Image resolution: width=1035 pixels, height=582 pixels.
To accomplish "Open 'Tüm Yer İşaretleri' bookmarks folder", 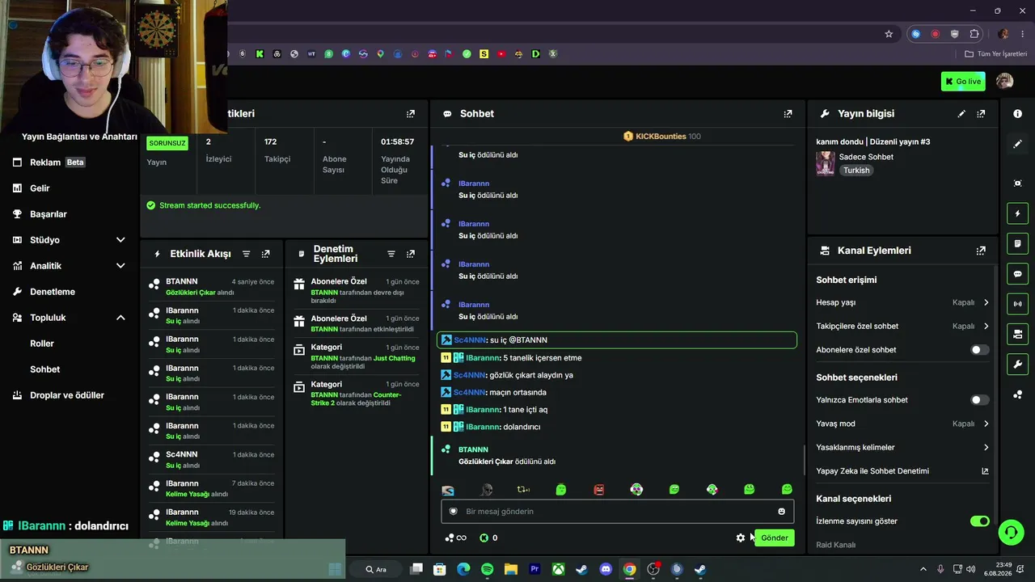I will 996,54.
